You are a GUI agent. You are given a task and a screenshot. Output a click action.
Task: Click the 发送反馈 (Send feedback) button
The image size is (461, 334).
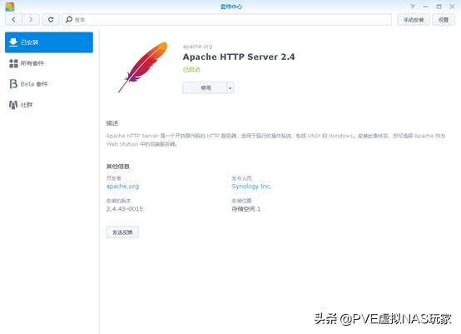tap(122, 232)
